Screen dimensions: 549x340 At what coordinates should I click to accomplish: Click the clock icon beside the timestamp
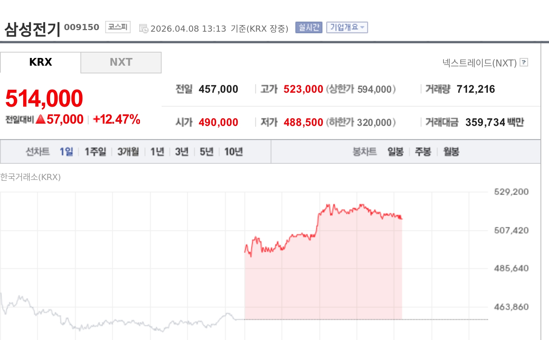point(143,28)
